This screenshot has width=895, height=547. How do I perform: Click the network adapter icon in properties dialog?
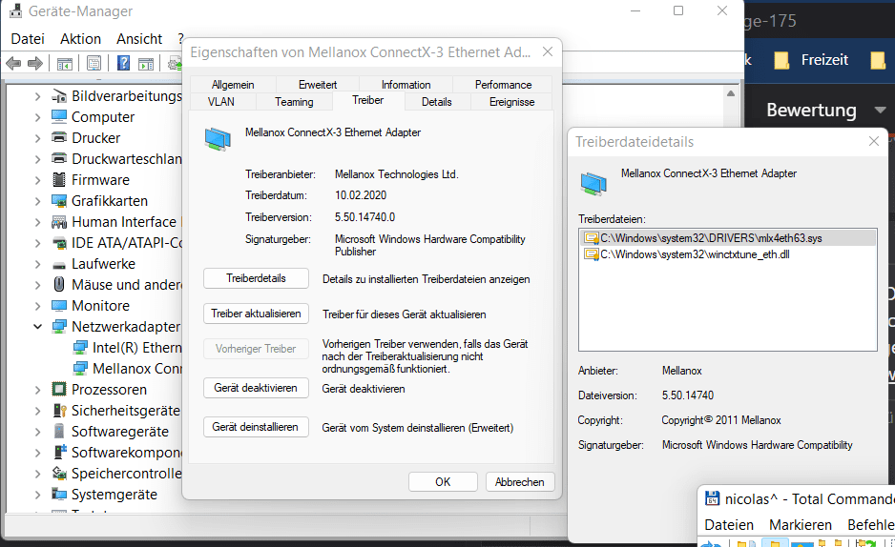218,138
